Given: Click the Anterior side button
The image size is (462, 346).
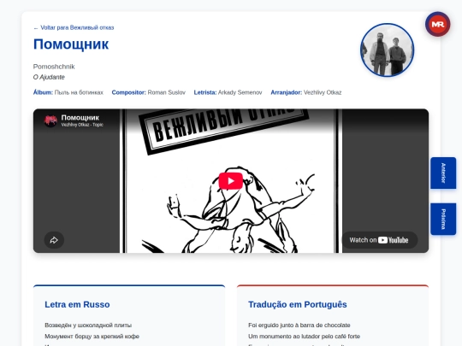Looking at the screenshot, I should [443, 173].
